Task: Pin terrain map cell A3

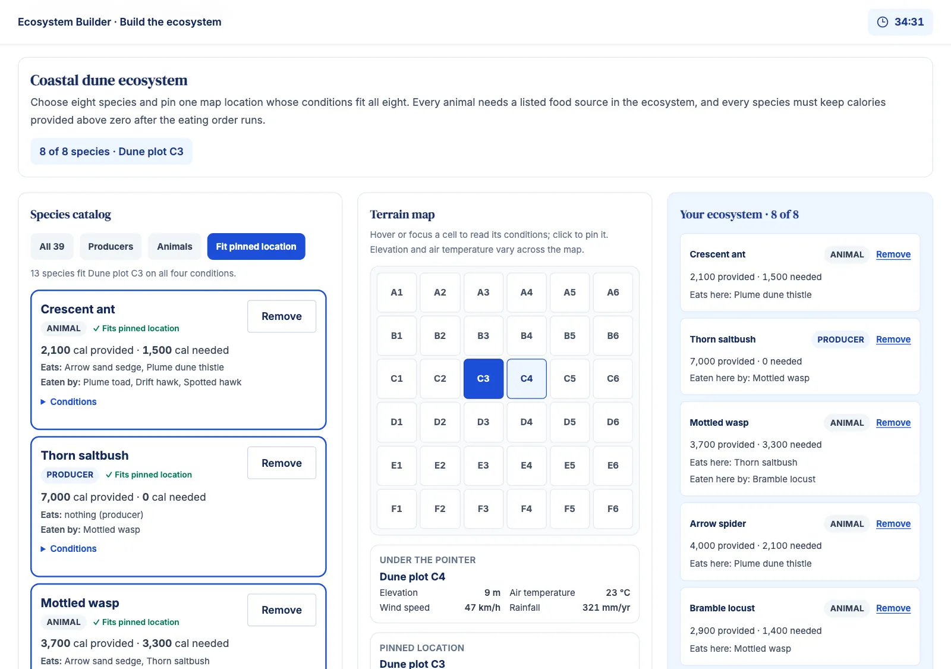Action: click(483, 293)
